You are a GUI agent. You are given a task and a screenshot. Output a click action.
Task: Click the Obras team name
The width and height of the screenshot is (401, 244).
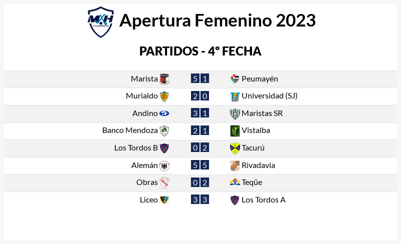[x=147, y=182]
